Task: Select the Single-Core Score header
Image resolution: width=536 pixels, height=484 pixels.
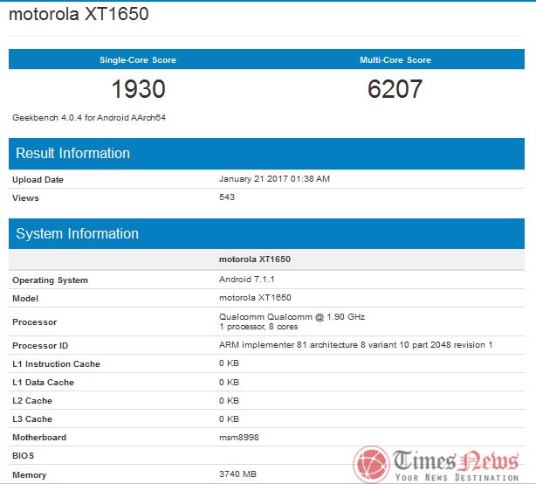Action: coord(138,60)
